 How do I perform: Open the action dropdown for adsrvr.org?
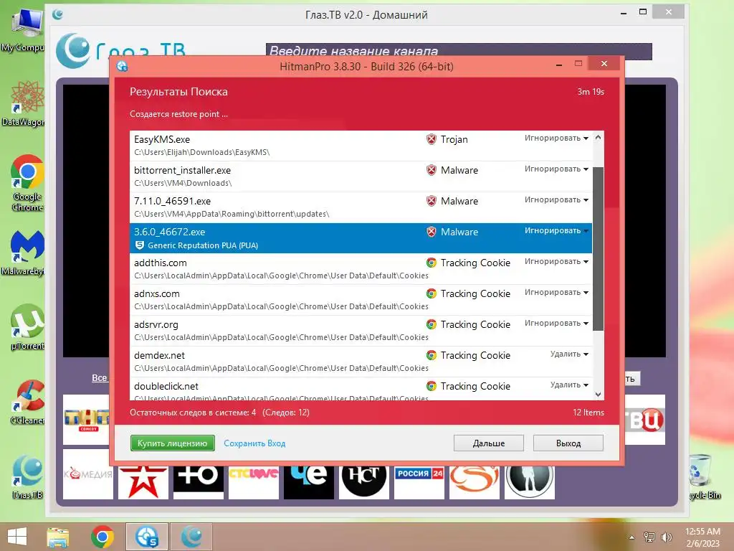tap(556, 324)
